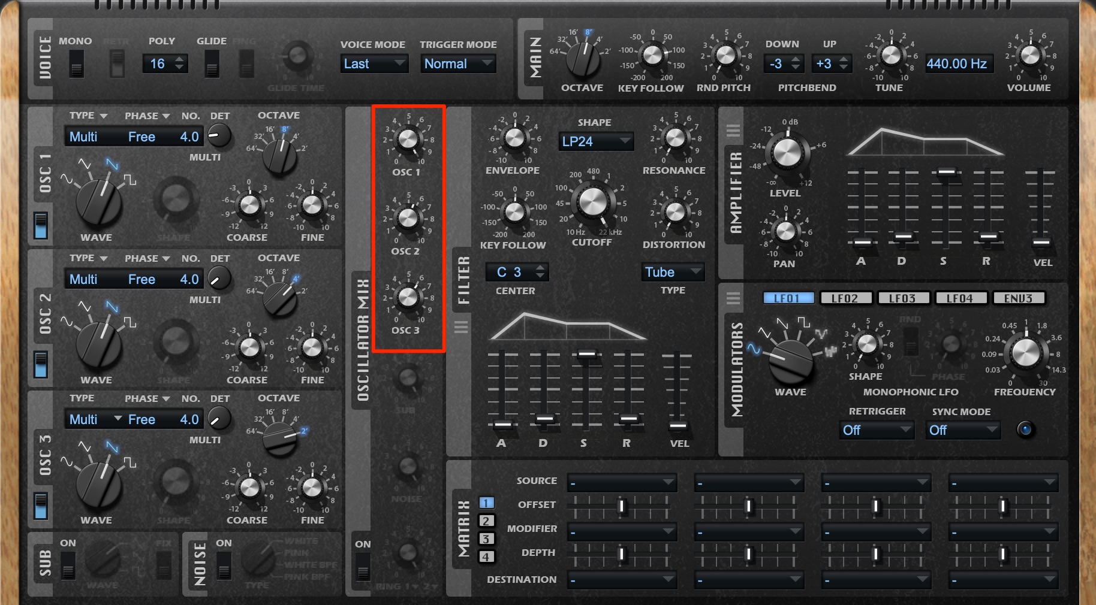This screenshot has height=605, width=1096.
Task: Click the RND PITCH knob
Action: click(x=725, y=55)
